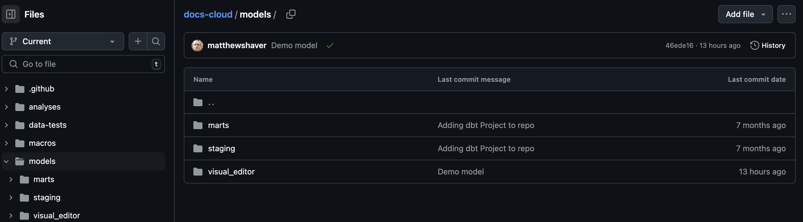Open the Current branch selector
803x222 pixels.
point(62,41)
